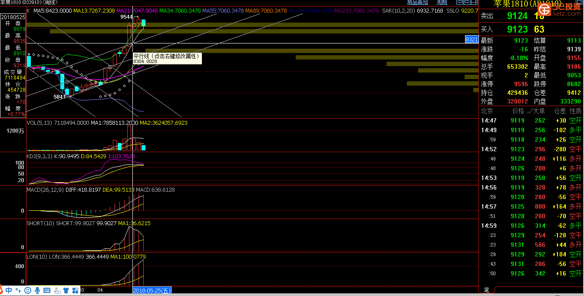
Task: Open the IME emoji smiley panel
Action: (28, 290)
